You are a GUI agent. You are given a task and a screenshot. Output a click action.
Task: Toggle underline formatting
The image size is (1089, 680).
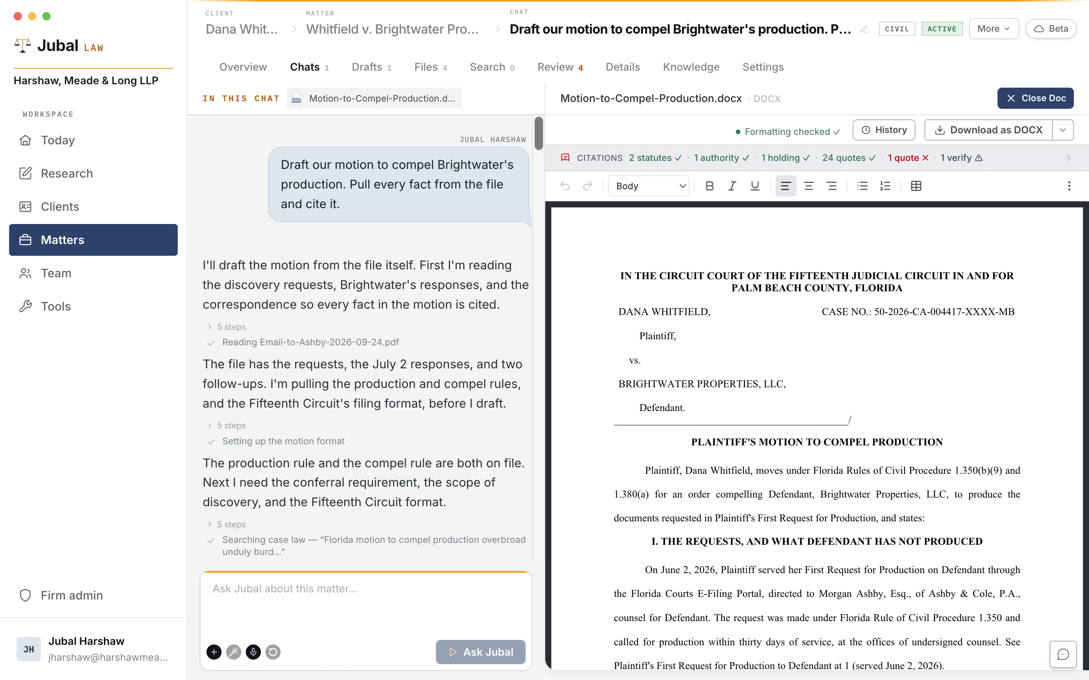(755, 186)
